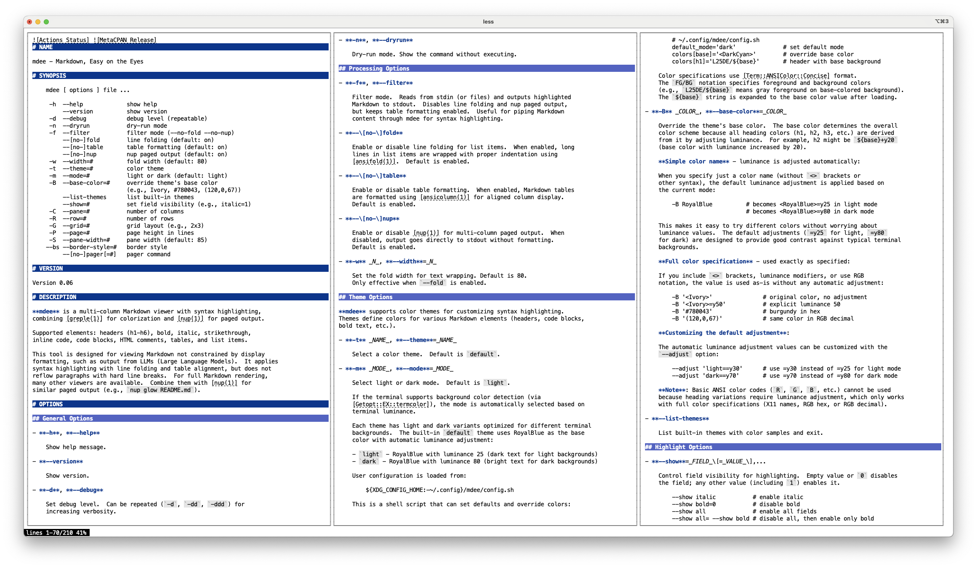Click the [ansicolumn(1)] reference link

[445, 197]
